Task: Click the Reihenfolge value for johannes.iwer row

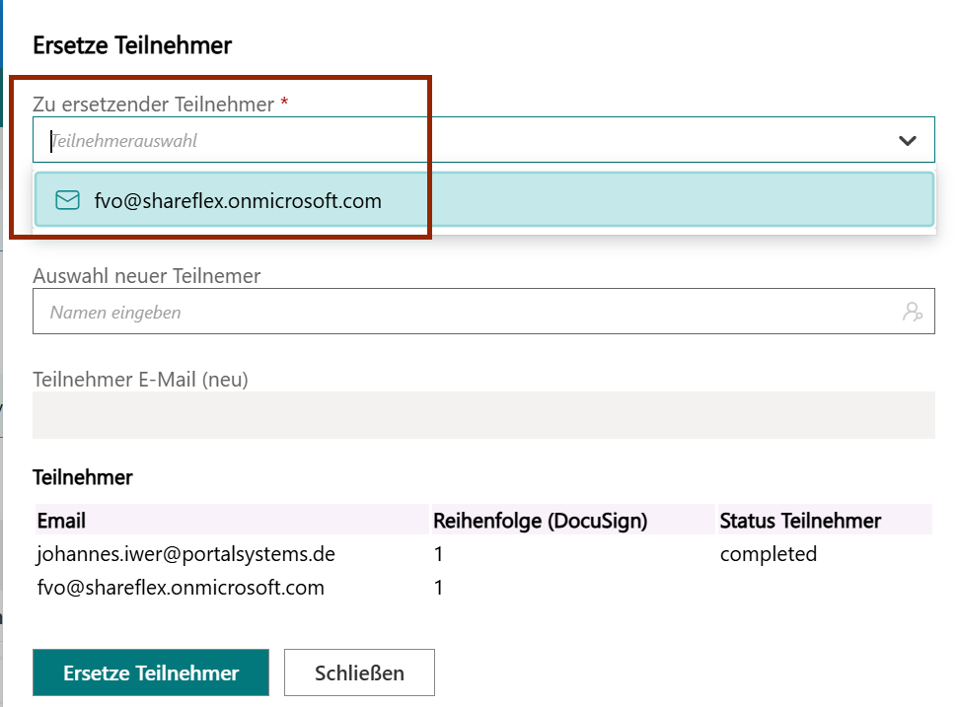Action: tap(439, 554)
